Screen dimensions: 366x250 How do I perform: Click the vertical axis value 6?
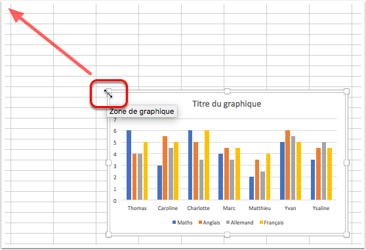(115, 131)
